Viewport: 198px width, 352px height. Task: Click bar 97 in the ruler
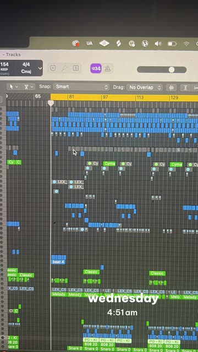coord(105,97)
